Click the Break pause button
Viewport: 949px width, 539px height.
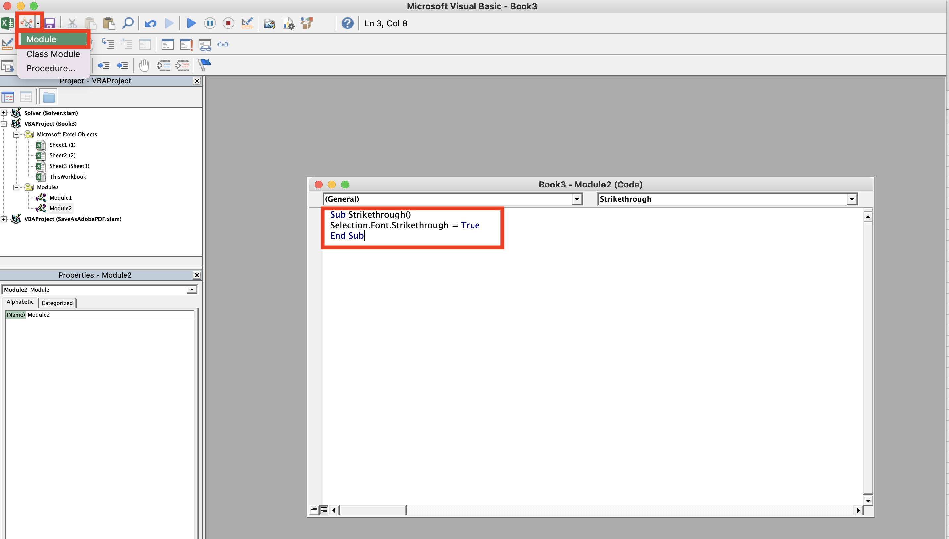pos(210,23)
